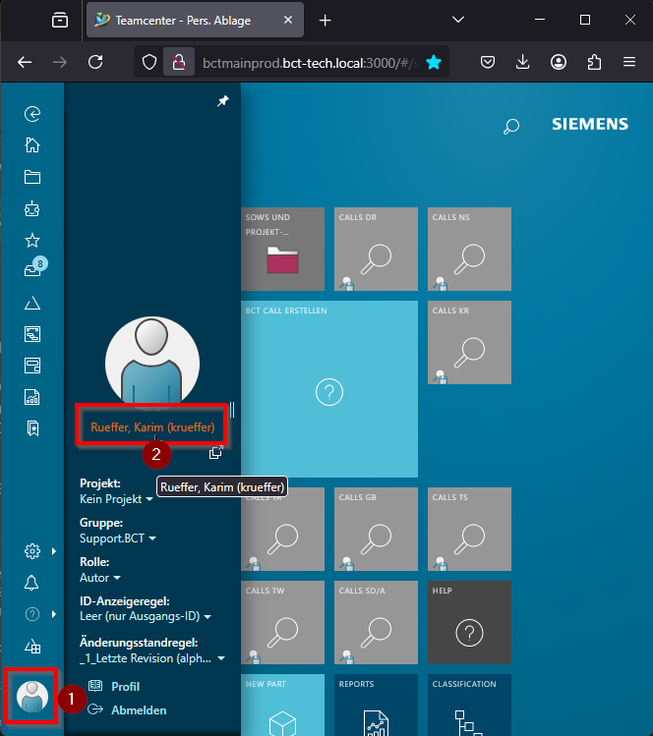
Task: Open the CALLS TS tile
Action: [x=469, y=529]
